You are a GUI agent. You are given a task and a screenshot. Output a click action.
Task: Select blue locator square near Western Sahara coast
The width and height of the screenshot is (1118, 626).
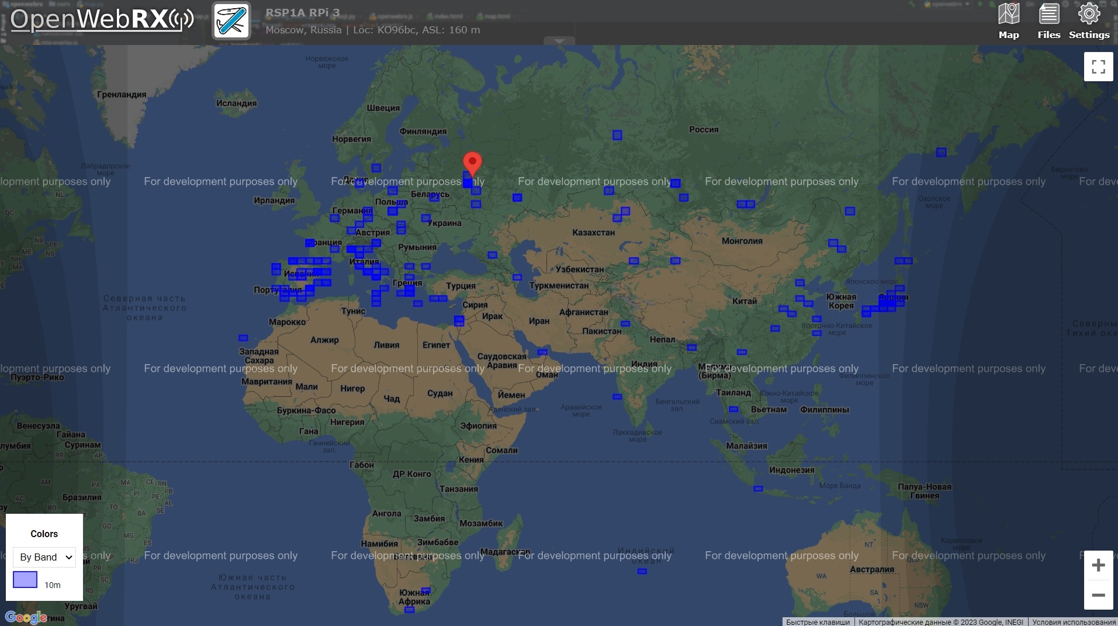pyautogui.click(x=243, y=338)
